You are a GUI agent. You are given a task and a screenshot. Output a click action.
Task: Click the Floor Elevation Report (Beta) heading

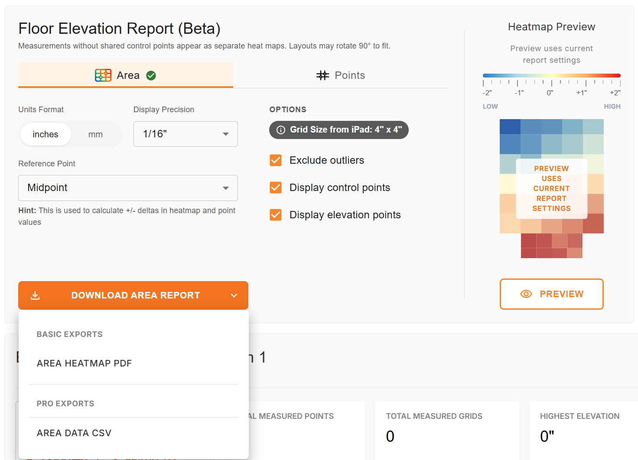(x=119, y=29)
